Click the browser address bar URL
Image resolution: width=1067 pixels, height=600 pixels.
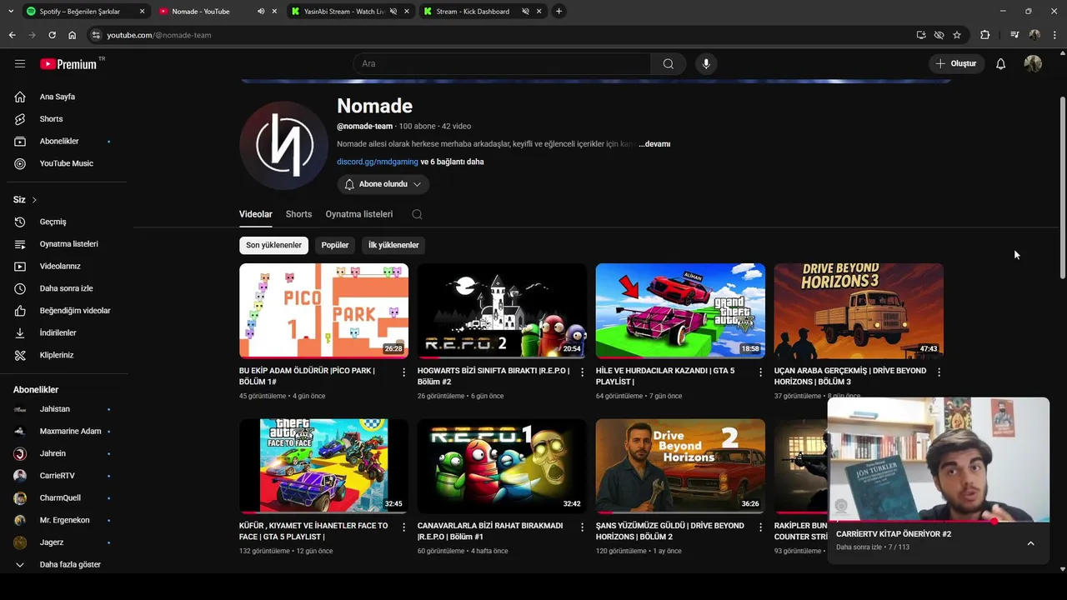point(158,35)
